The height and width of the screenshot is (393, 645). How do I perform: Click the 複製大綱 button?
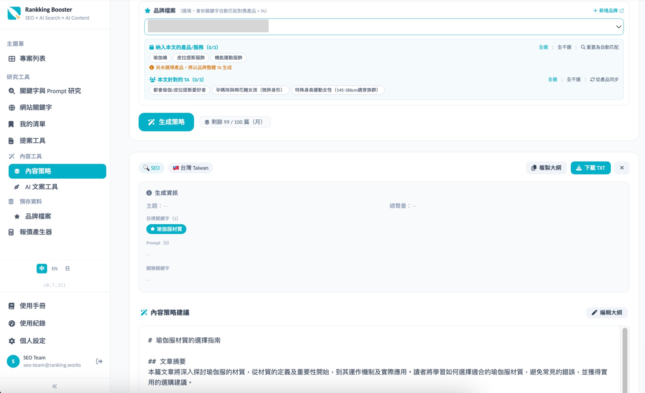(x=546, y=168)
